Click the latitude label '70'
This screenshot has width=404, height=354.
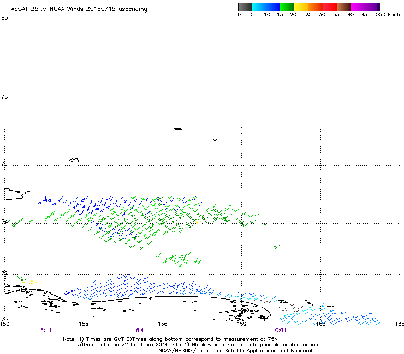coord(4,319)
